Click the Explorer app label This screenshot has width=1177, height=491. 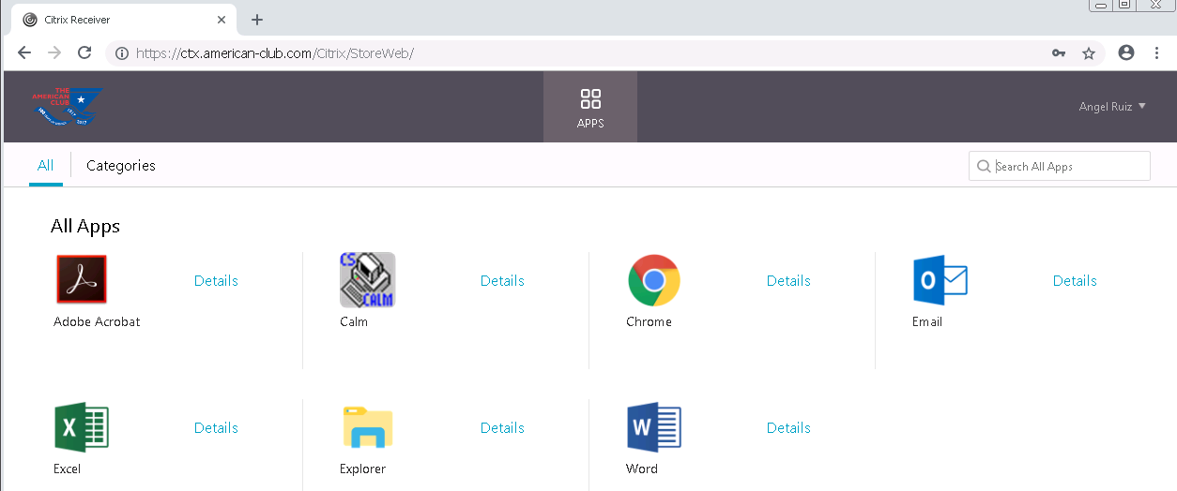pyautogui.click(x=362, y=469)
